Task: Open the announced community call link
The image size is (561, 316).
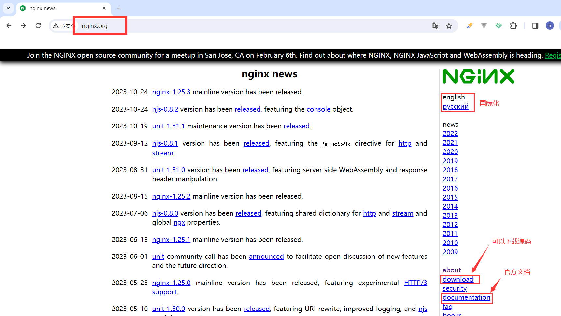Action: (266, 257)
